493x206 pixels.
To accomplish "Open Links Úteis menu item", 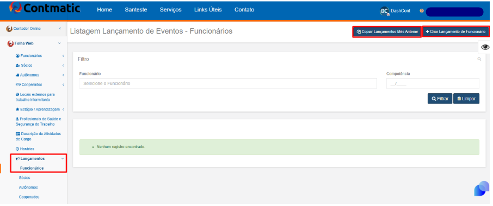I will [x=208, y=10].
